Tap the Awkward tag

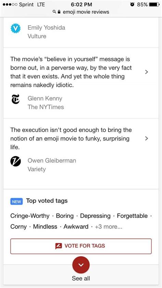click(76, 227)
